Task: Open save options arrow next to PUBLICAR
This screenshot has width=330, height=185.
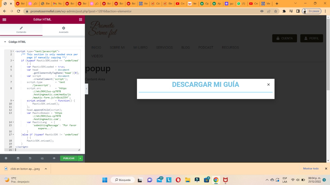Action: pos(80,158)
